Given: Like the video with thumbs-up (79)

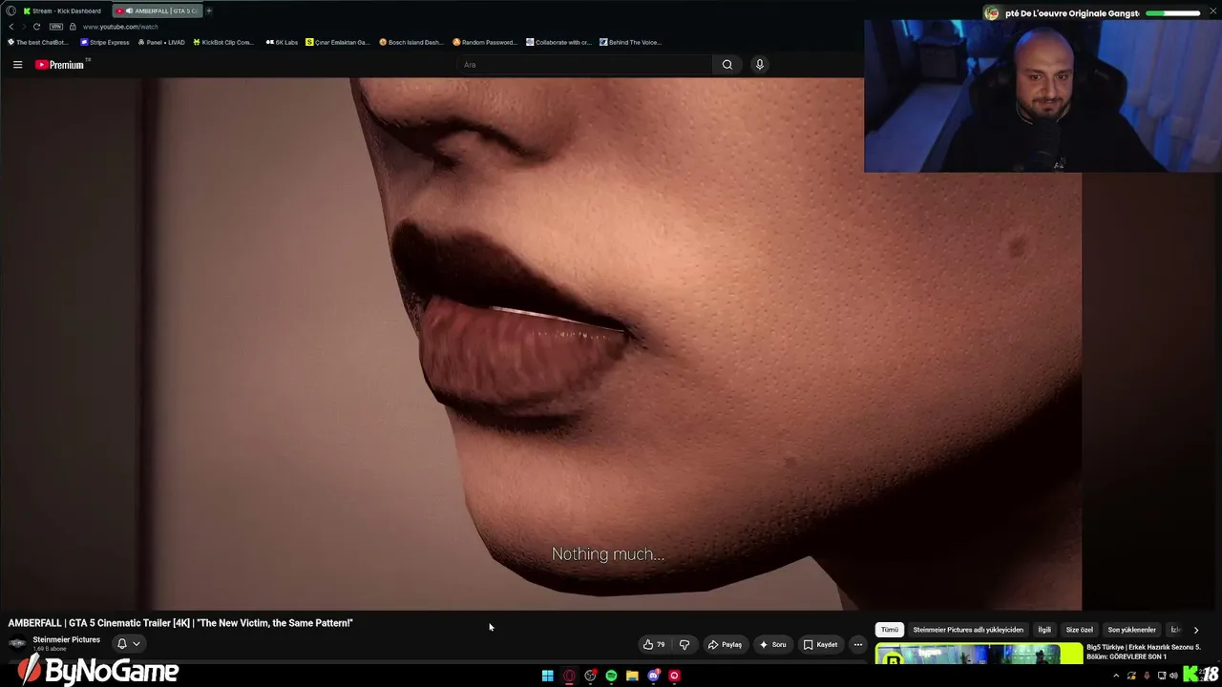Looking at the screenshot, I should pos(654,645).
